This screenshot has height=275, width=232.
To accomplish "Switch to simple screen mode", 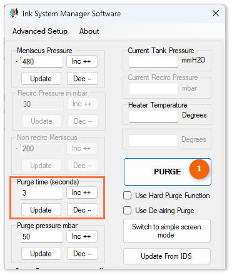I will tap(167, 231).
